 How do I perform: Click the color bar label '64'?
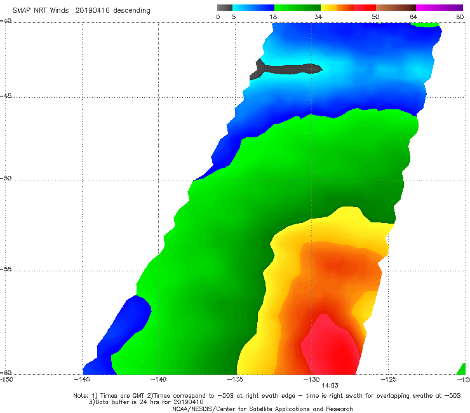413,17
